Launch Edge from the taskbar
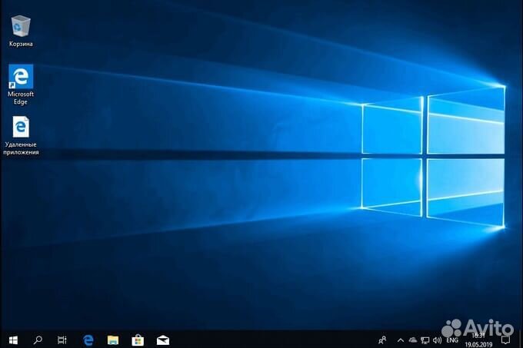The image size is (523, 348). pyautogui.click(x=88, y=340)
